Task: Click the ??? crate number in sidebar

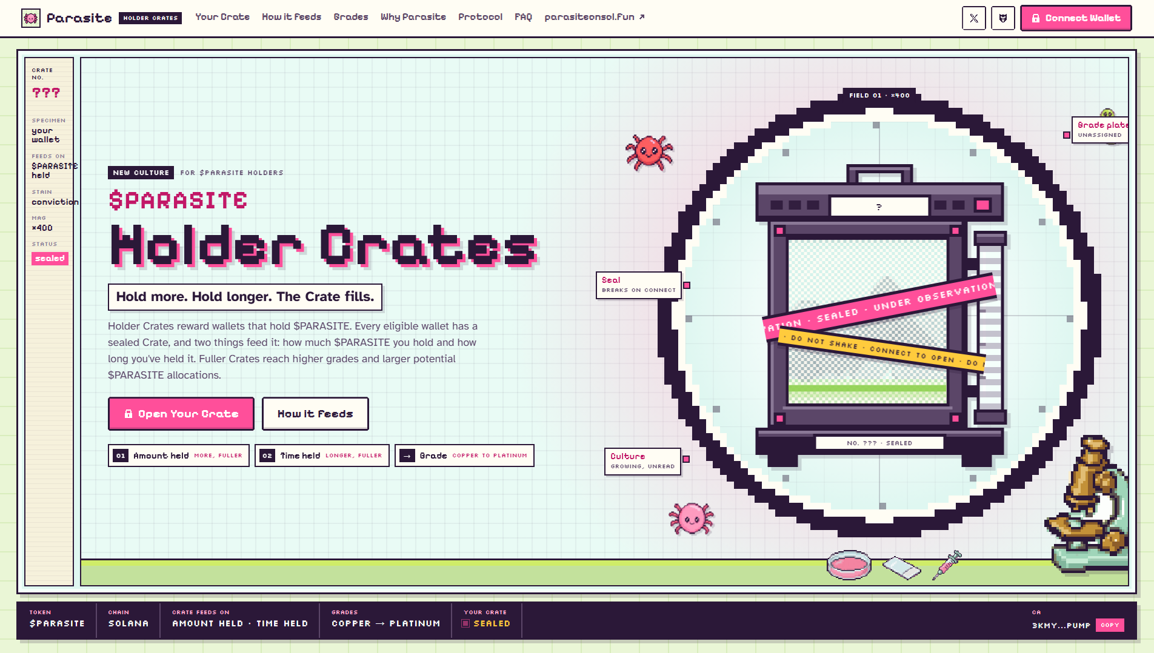Action: 46,93
